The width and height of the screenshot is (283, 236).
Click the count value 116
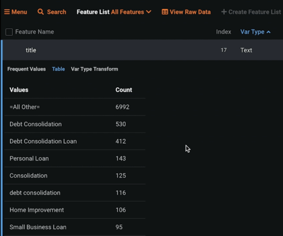click(x=121, y=193)
